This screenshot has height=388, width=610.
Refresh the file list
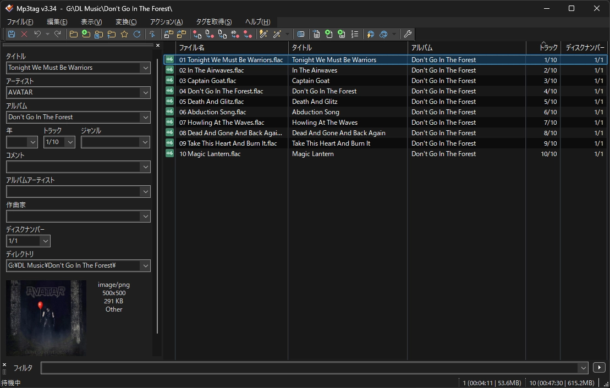(x=138, y=34)
